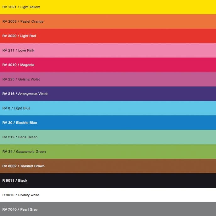Pick the Divinity white R 9010 band

[108, 195]
